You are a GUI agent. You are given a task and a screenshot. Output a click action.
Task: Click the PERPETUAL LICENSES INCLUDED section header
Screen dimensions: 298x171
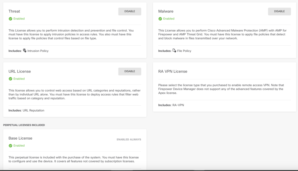[x=24, y=125]
